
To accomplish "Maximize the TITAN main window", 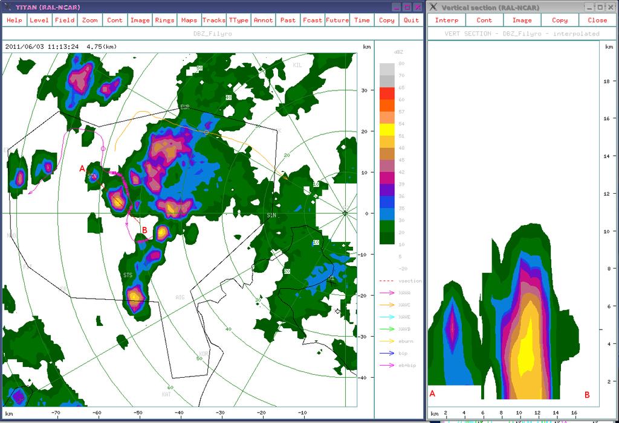I will click(x=407, y=7).
